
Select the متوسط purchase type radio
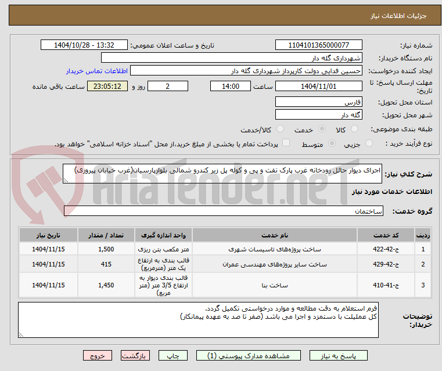pyautogui.click(x=332, y=143)
